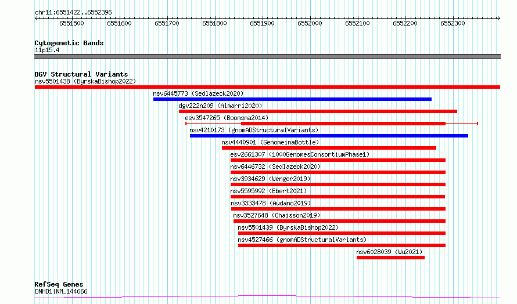
Task: Open nsv3333478 (Audano2019) label
Action: tap(271, 203)
